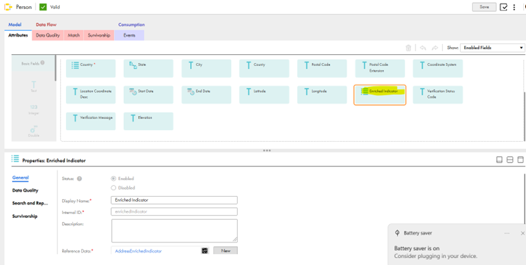Select the County field card
The image size is (526, 265).
tap(264, 68)
